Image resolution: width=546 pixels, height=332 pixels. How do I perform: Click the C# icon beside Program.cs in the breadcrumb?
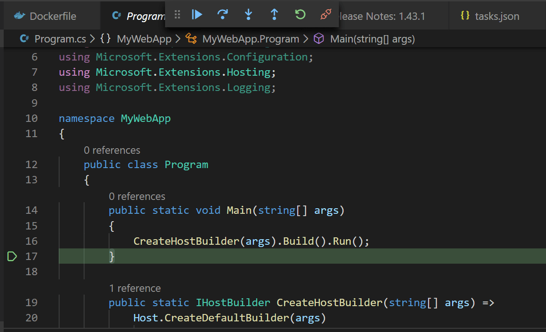pyautogui.click(x=24, y=39)
